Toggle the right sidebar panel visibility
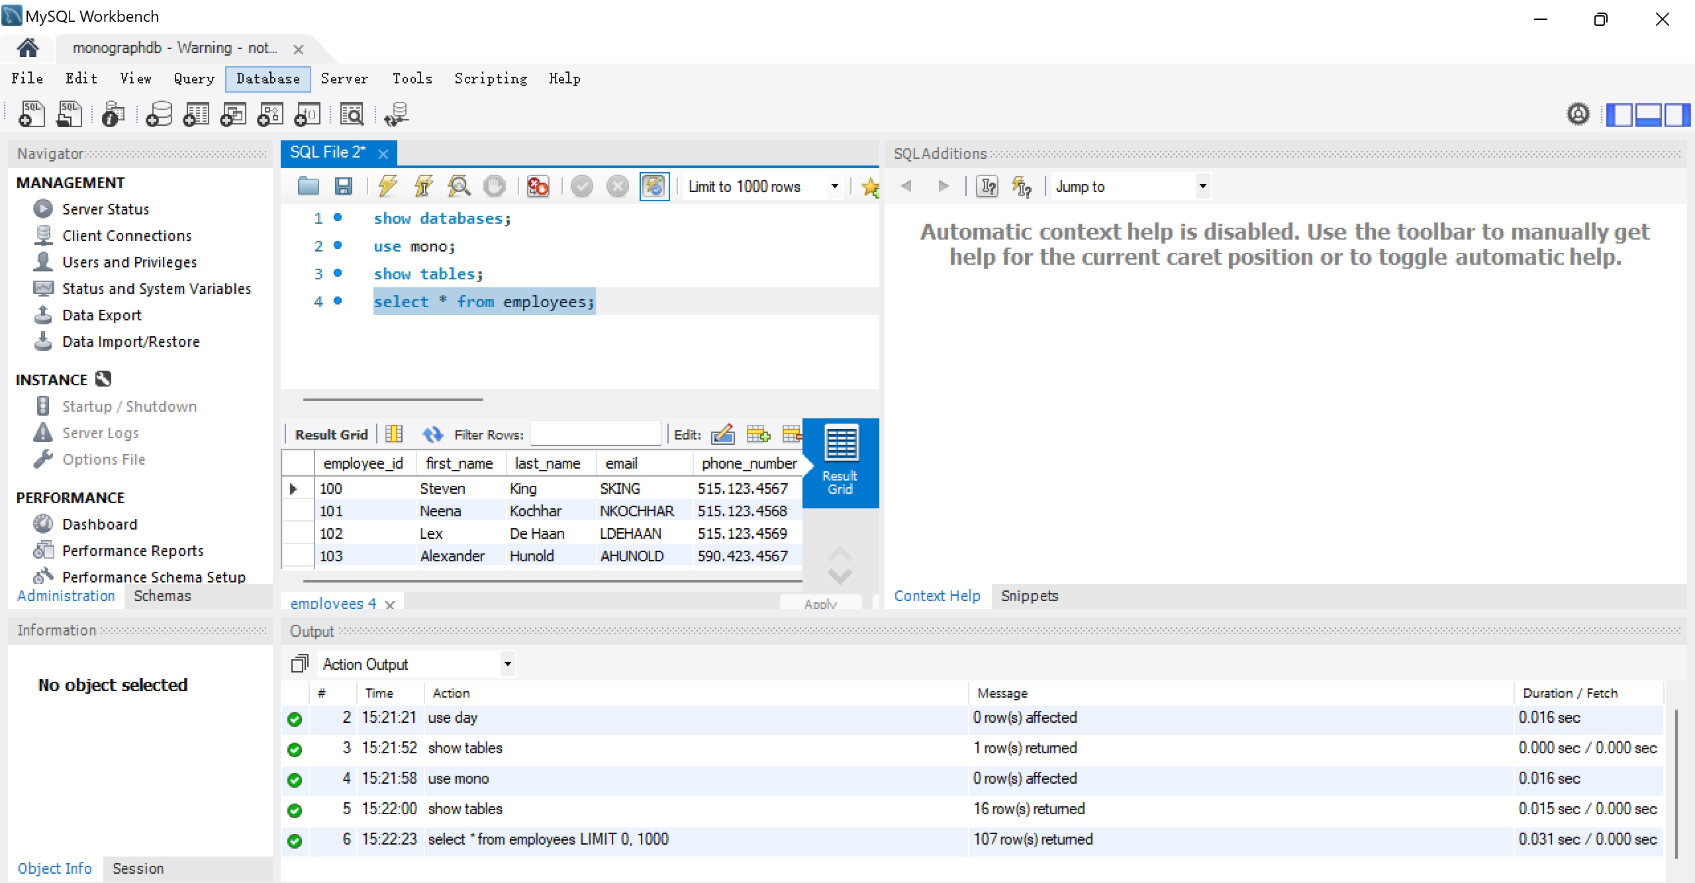The width and height of the screenshot is (1695, 883). coord(1677,115)
